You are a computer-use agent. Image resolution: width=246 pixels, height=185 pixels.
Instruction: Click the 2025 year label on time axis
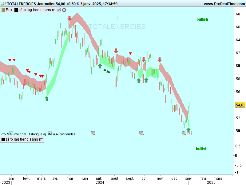click(x=211, y=183)
